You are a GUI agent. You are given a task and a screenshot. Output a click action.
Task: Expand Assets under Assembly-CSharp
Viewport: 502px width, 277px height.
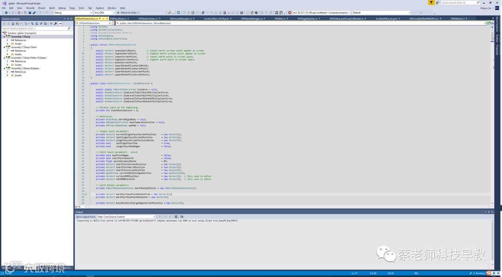8,44
